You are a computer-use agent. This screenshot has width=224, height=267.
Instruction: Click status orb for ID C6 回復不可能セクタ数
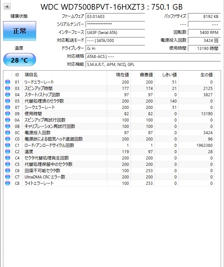[x=8, y=170]
